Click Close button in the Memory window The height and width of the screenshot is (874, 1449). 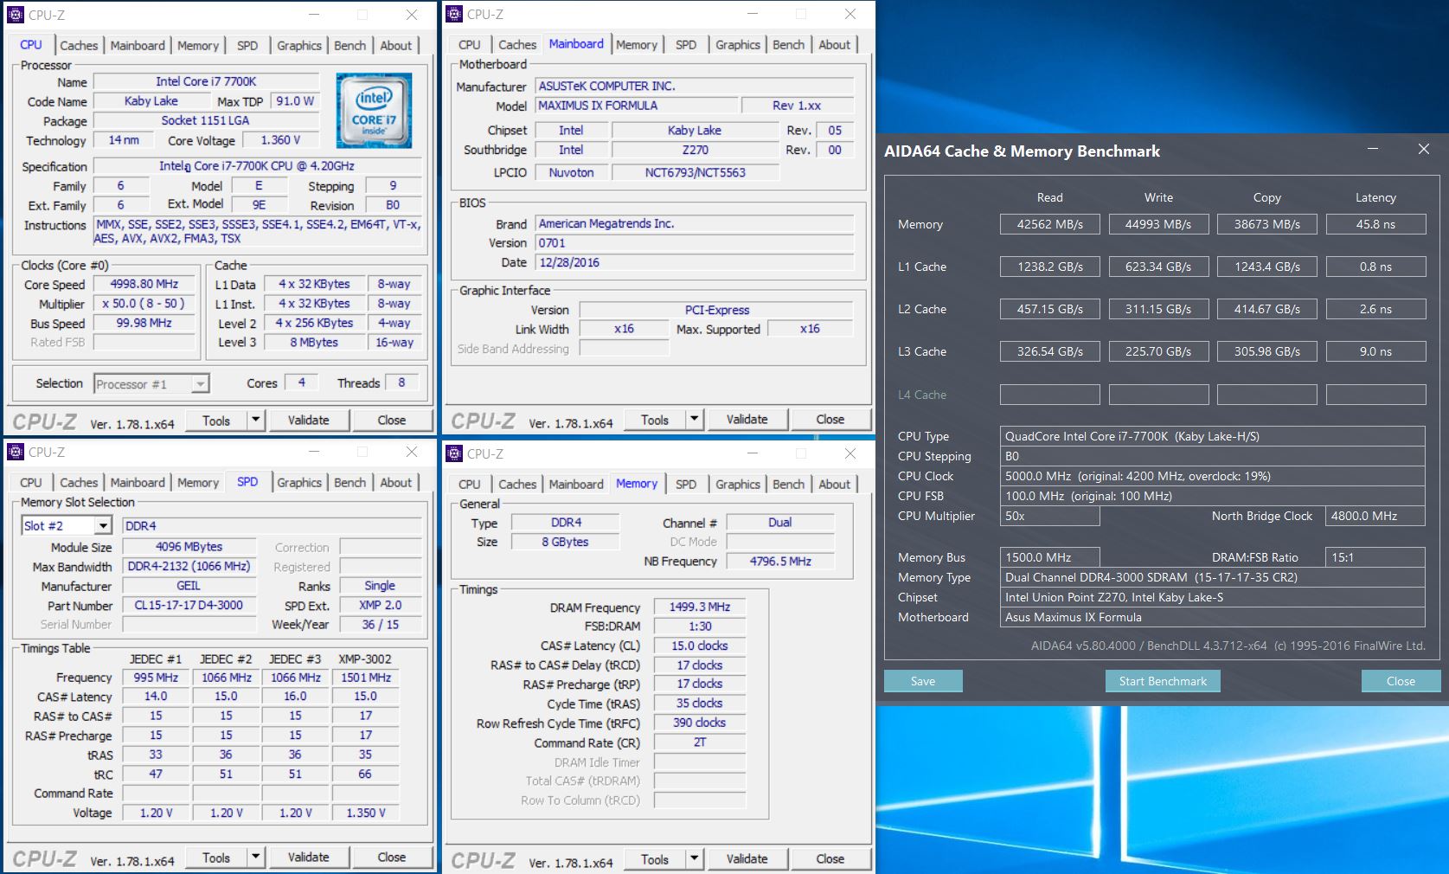[x=830, y=858]
